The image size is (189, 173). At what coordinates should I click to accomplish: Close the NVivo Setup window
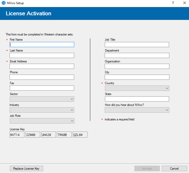coord(185,3)
